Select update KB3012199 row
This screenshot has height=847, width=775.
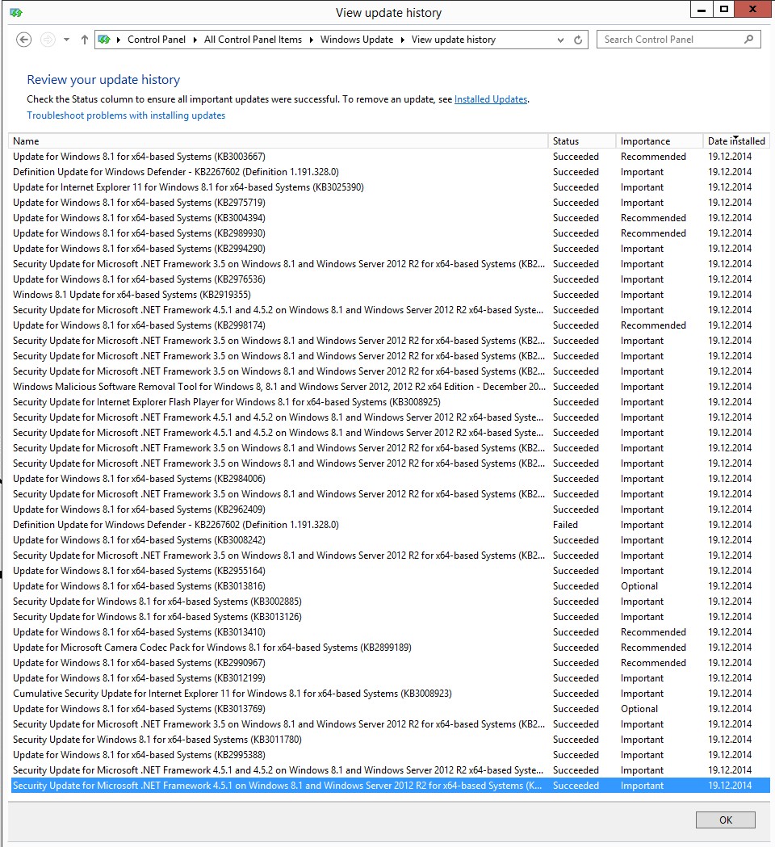click(390, 678)
